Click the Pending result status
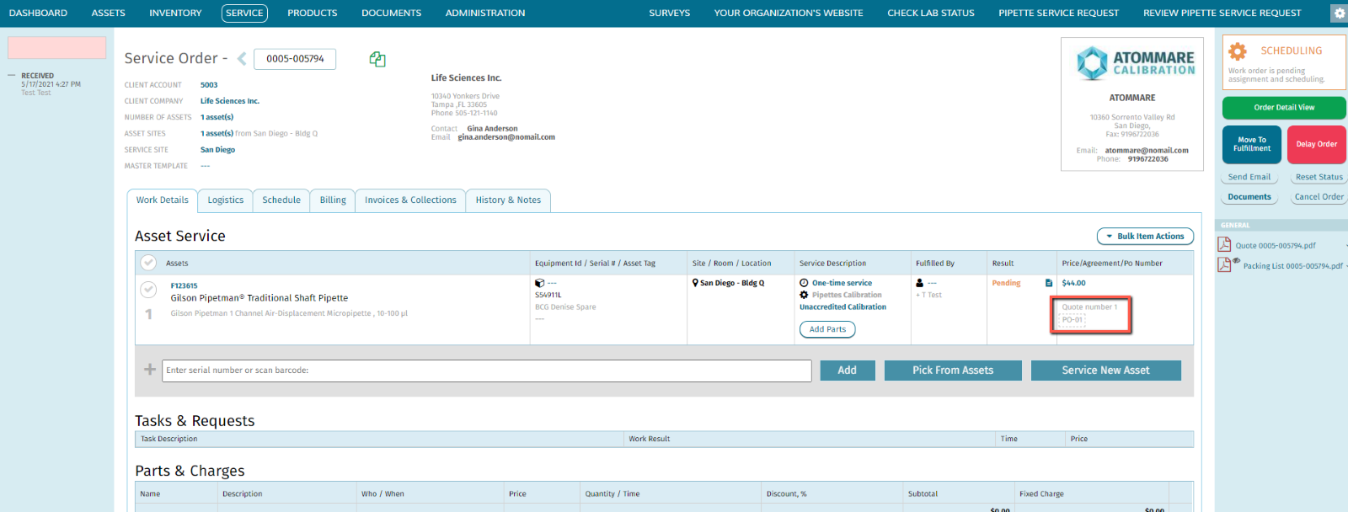The width and height of the screenshot is (1348, 512). pos(1006,283)
